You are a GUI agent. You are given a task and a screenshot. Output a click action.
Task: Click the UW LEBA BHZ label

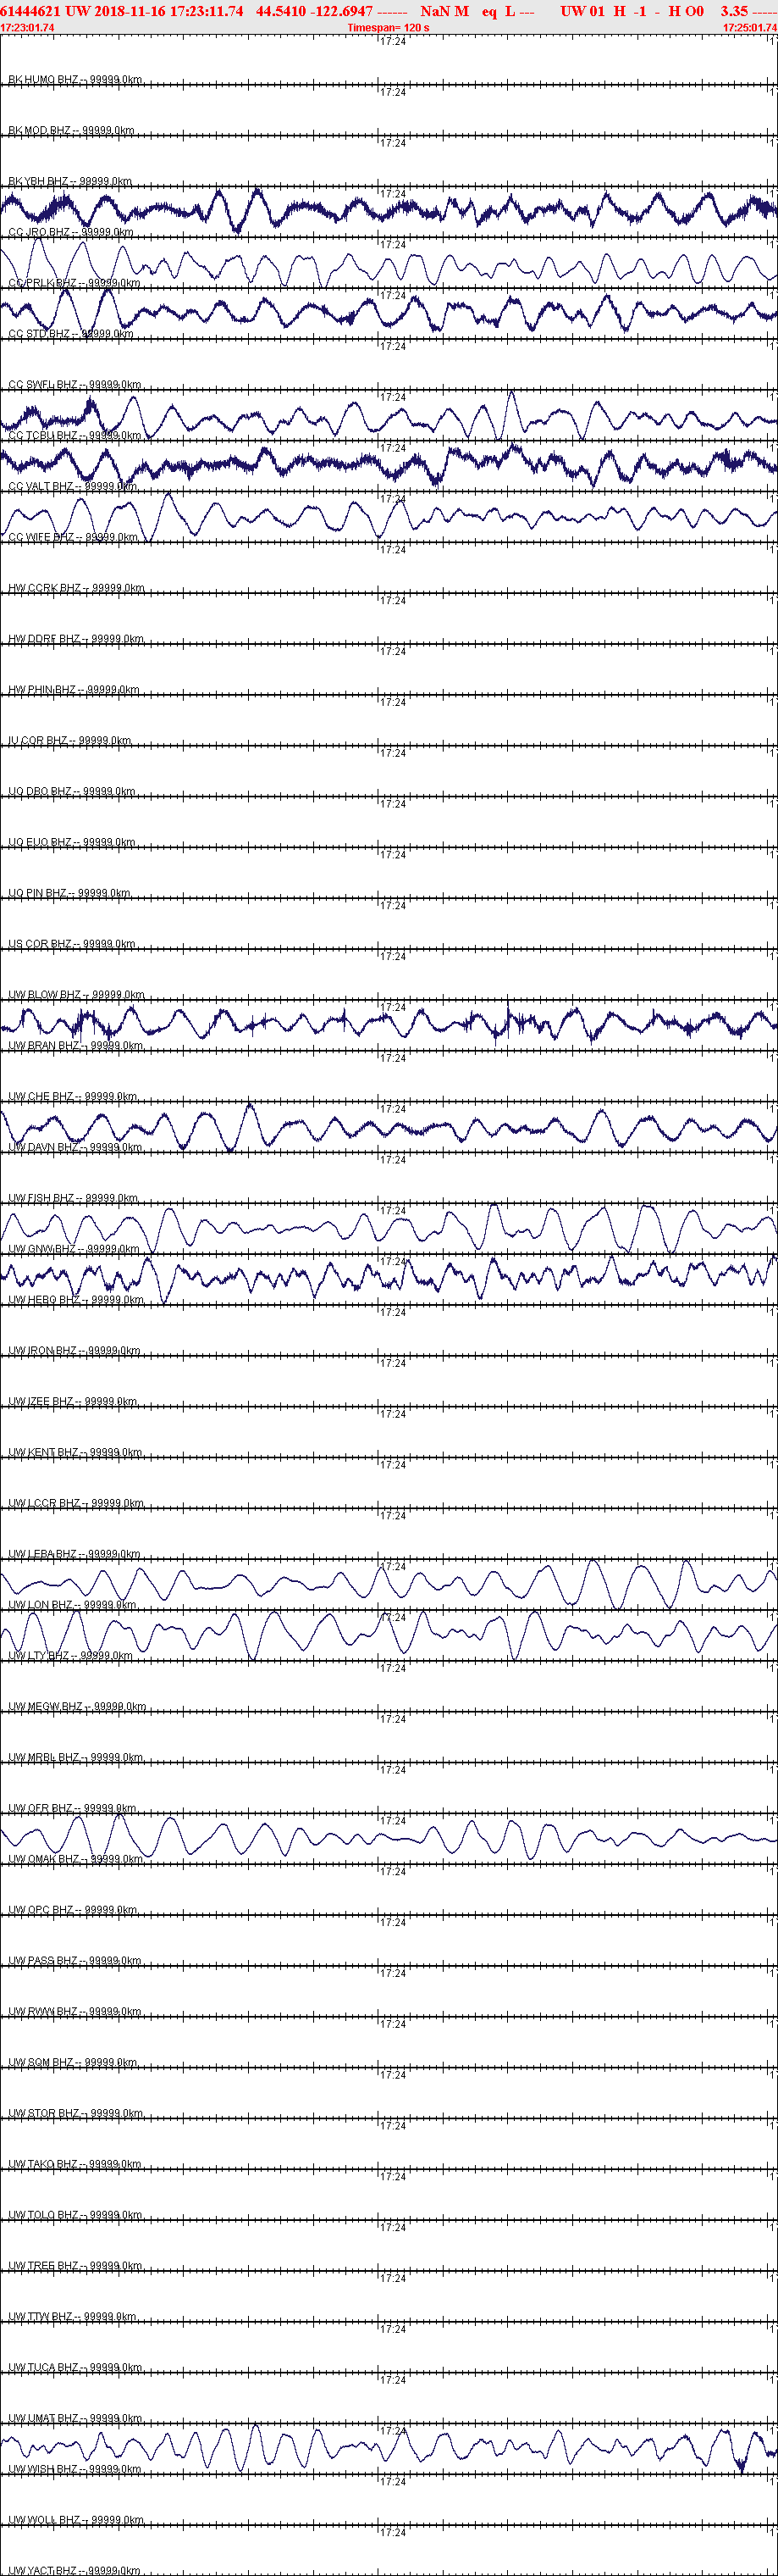[x=74, y=1554]
